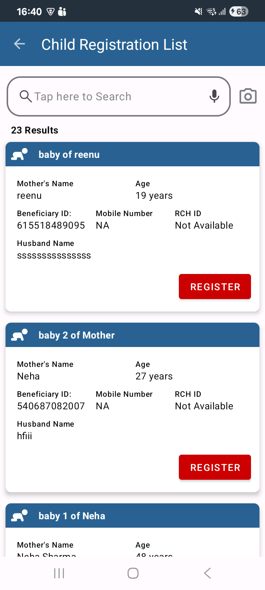The height and width of the screenshot is (590, 265).
Task: Go back using the header arrow
Action: [x=20, y=44]
